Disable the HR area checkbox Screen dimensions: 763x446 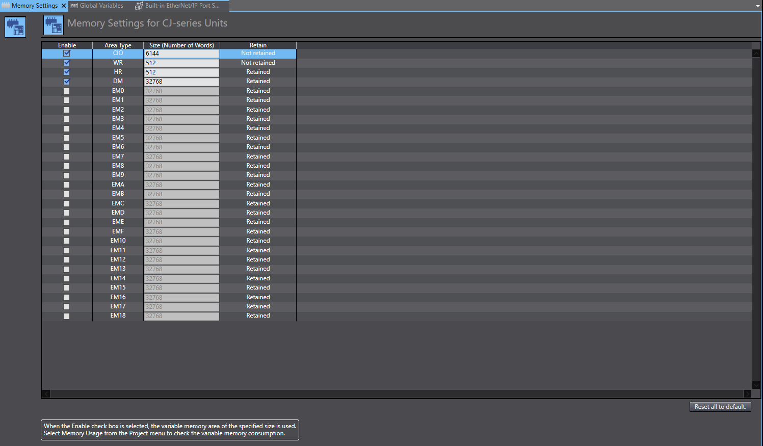click(67, 72)
